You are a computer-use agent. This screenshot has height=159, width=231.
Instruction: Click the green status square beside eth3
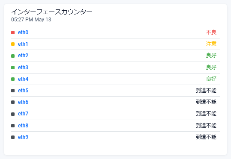click(x=13, y=68)
